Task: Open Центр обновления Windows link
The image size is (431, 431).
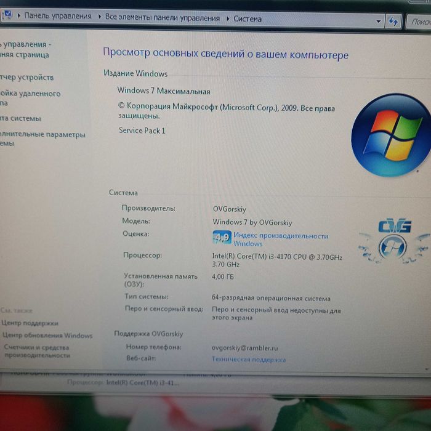Action: point(47,335)
